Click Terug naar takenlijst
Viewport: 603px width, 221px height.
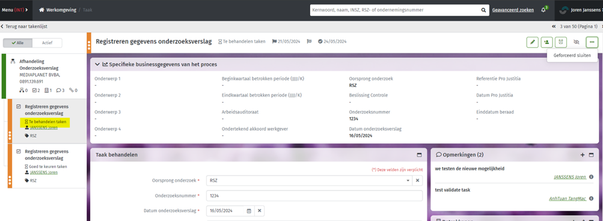24,26
